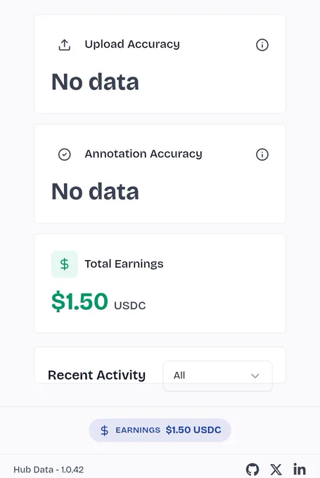This screenshot has height=478, width=320.
Task: Click the Annotation Accuracy info icon
Action: (262, 155)
